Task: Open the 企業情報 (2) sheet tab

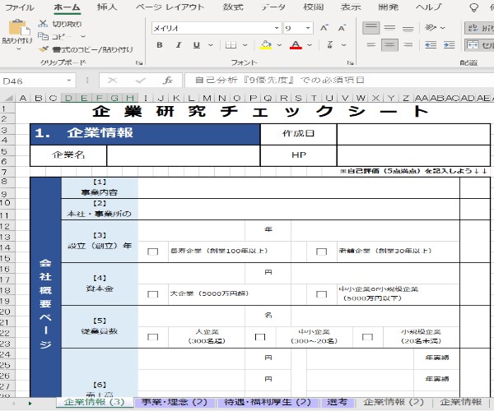Action: coord(394,402)
